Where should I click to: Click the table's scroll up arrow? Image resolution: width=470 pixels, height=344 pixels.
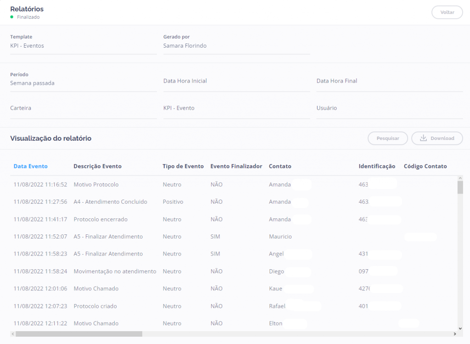tap(460, 178)
